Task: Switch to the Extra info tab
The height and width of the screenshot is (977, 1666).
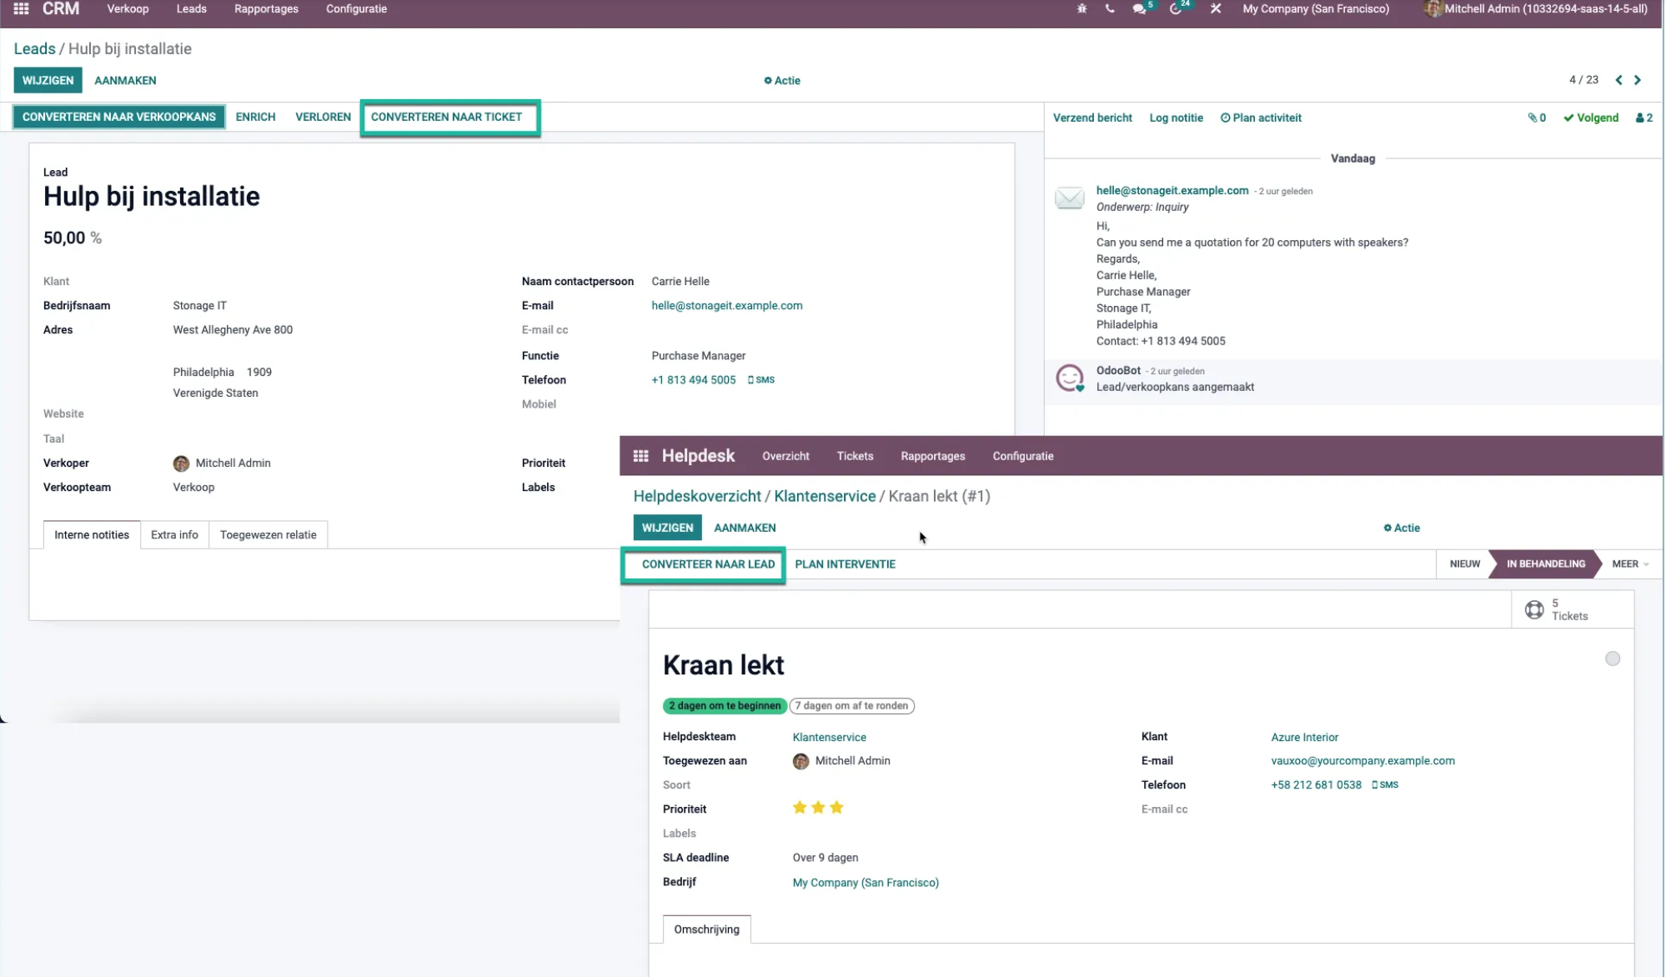Action: point(174,534)
